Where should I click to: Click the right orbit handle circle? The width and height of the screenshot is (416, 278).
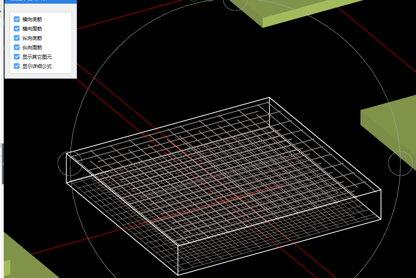tap(401, 163)
